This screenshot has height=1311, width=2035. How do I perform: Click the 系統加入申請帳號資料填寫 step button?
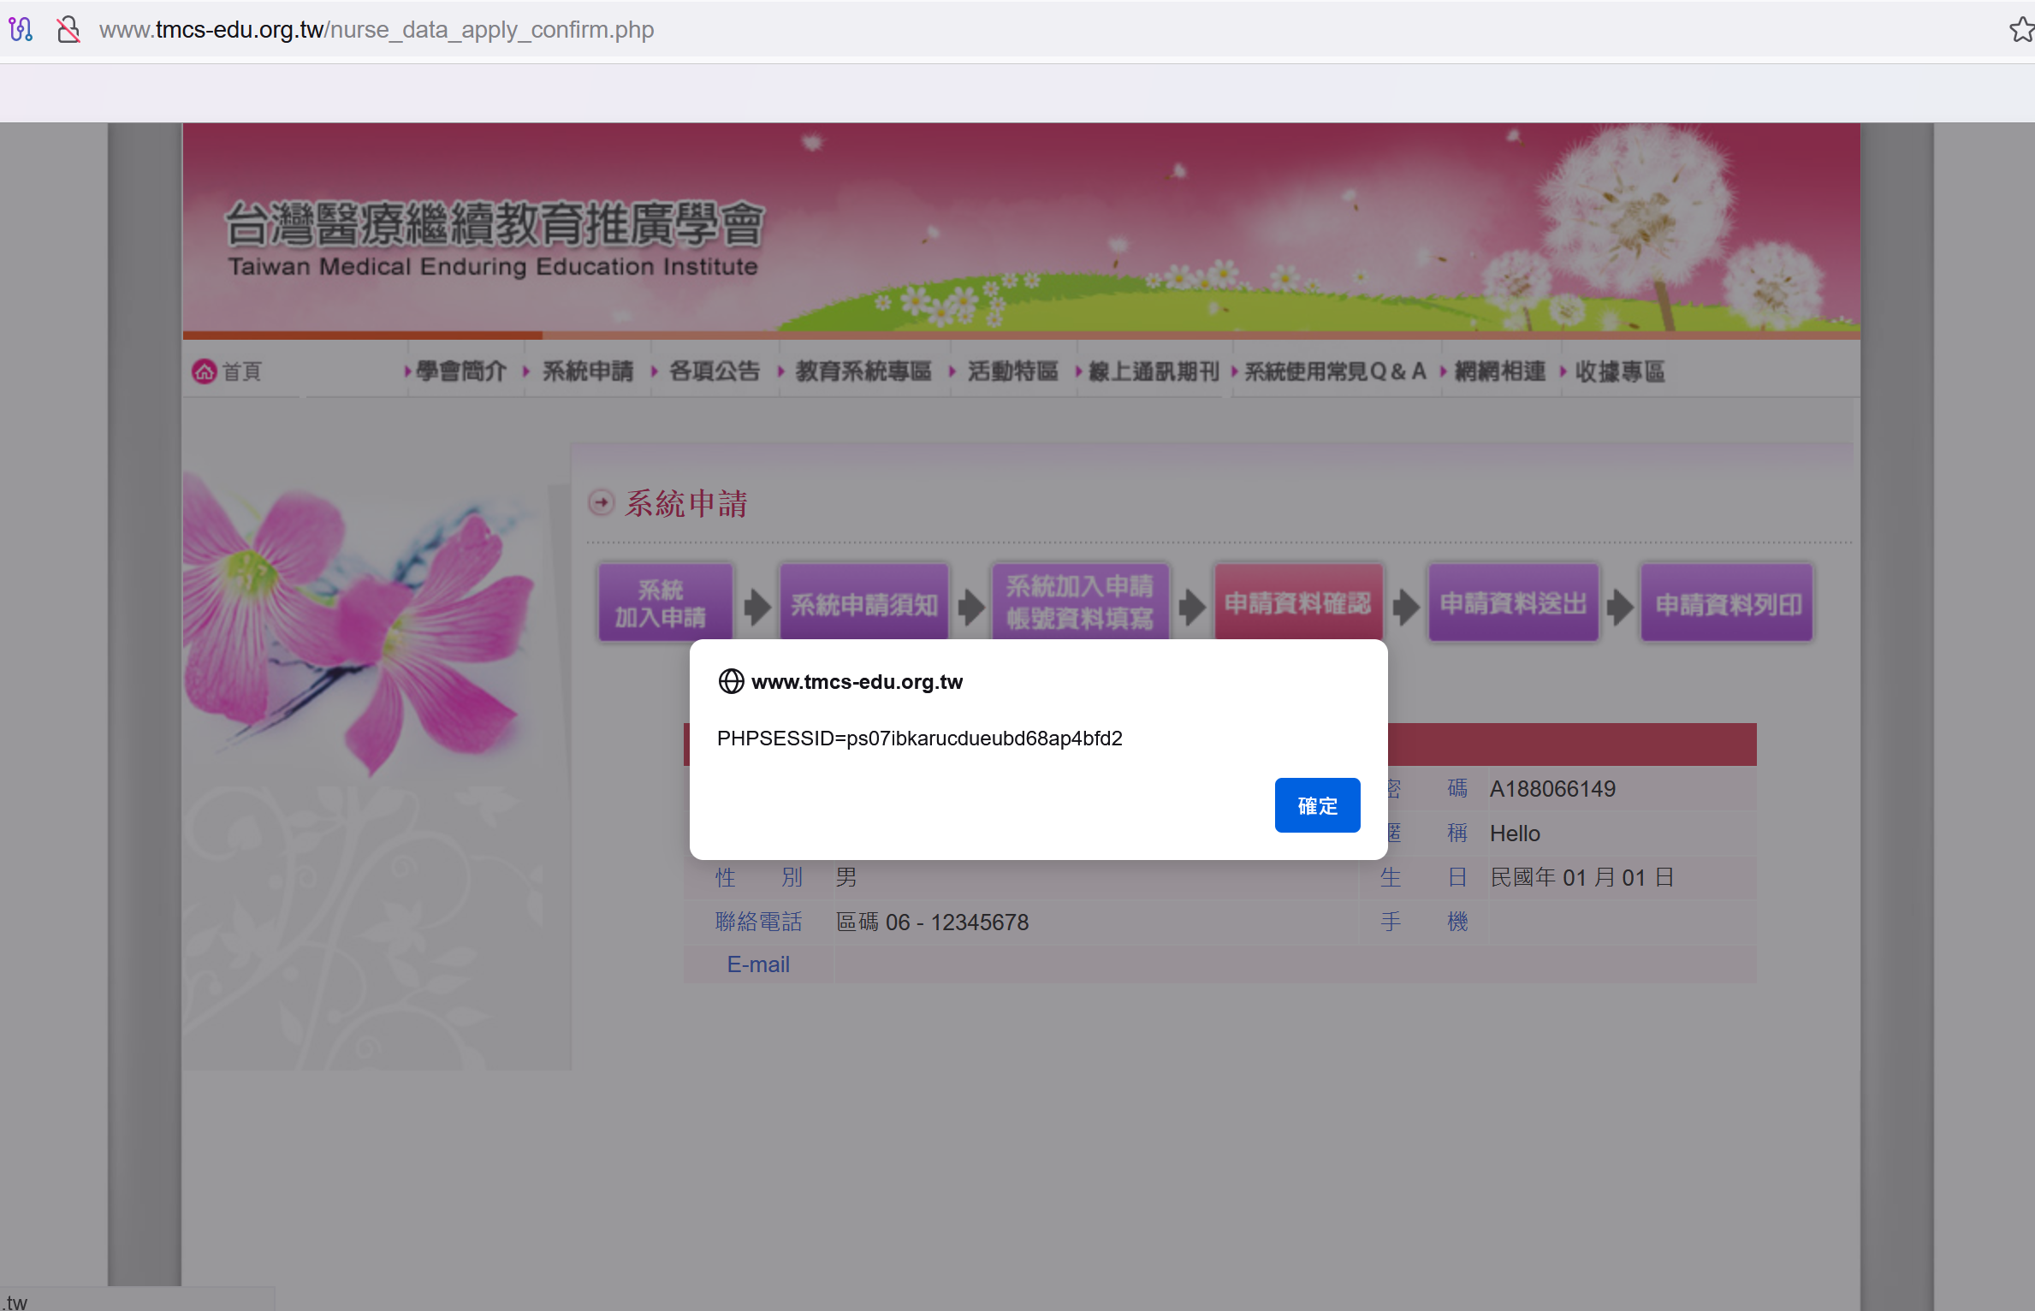pyautogui.click(x=1080, y=602)
